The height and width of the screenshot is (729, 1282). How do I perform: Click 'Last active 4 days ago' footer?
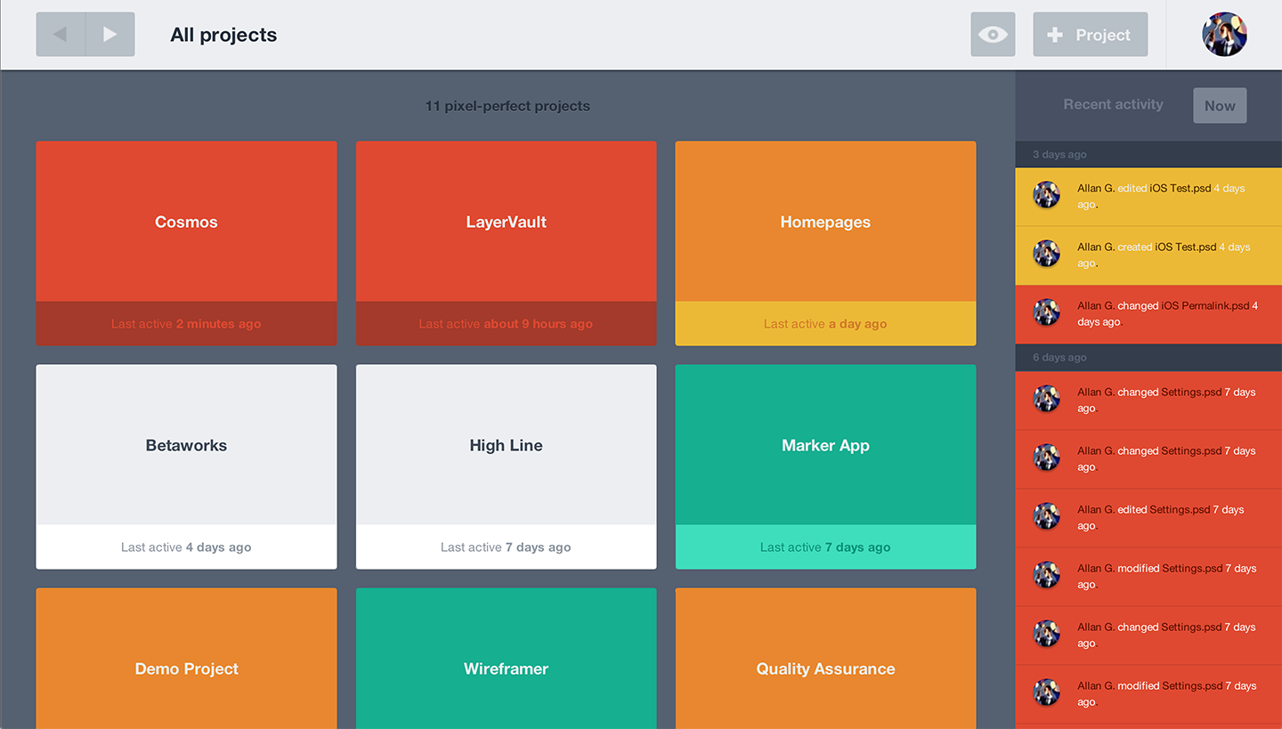[x=186, y=547]
